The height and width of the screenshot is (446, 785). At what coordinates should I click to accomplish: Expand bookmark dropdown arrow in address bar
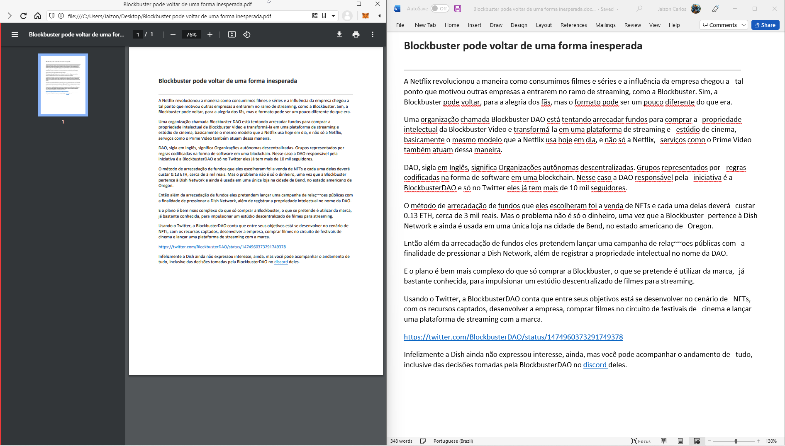click(x=333, y=16)
